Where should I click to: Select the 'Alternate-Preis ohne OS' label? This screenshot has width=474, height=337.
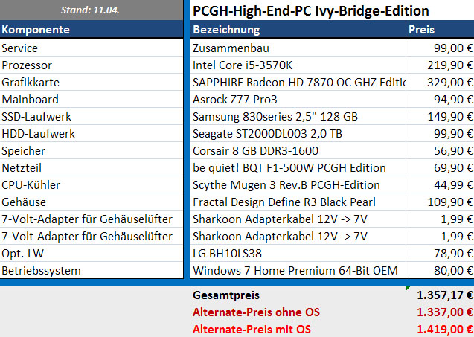click(x=256, y=312)
